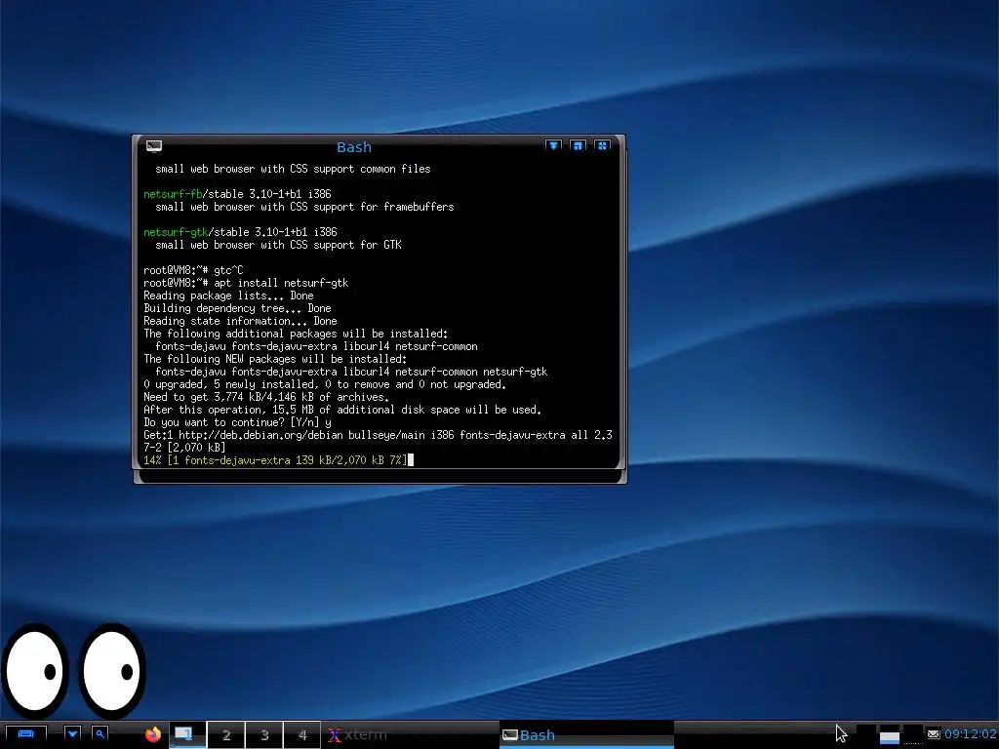This screenshot has height=749, width=999.
Task: Click the yellow 14% download progress line
Action: click(274, 460)
